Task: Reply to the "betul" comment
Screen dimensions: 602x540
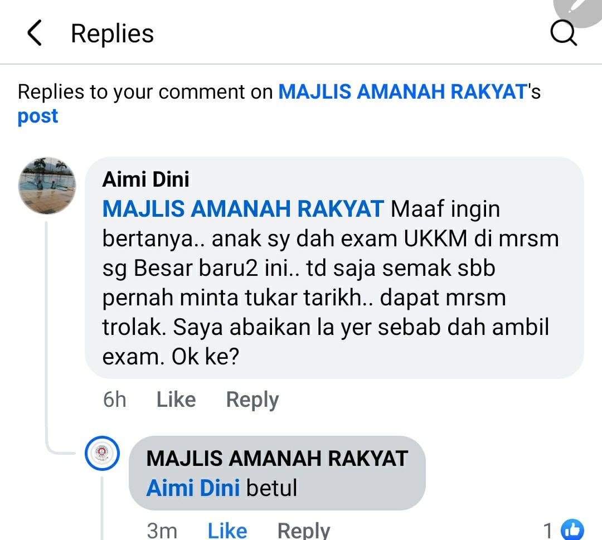Action: (304, 531)
